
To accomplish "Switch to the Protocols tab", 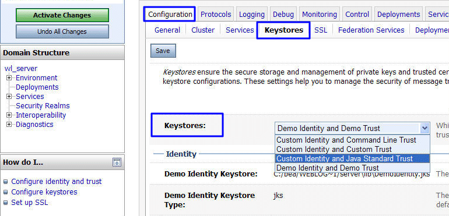I will pos(216,15).
